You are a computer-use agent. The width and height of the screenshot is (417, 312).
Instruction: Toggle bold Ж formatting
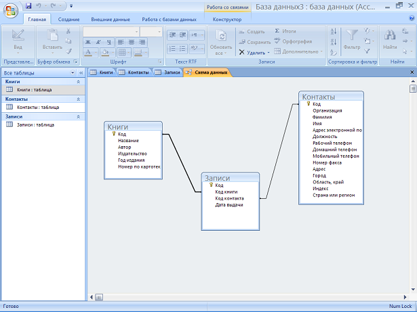[x=88, y=42]
